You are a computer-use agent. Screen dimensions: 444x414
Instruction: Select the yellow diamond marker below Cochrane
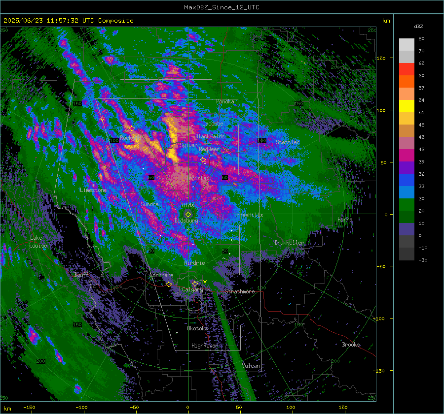pyautogui.click(x=169, y=284)
